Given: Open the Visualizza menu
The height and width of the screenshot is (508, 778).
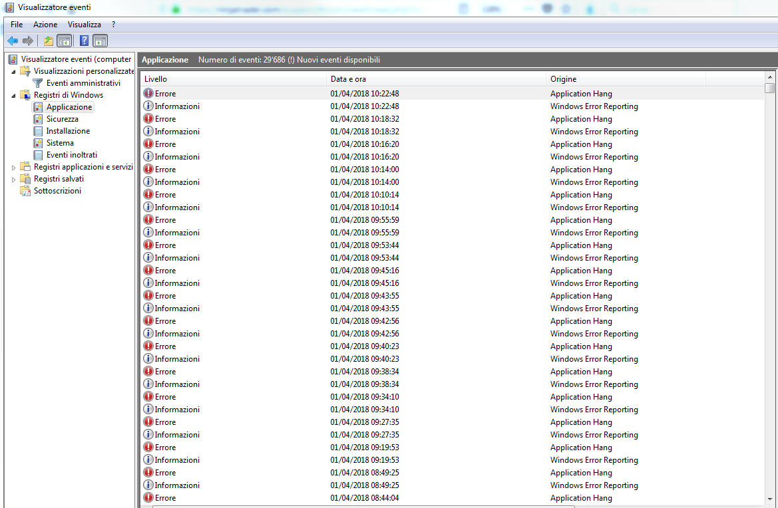Looking at the screenshot, I should 85,25.
